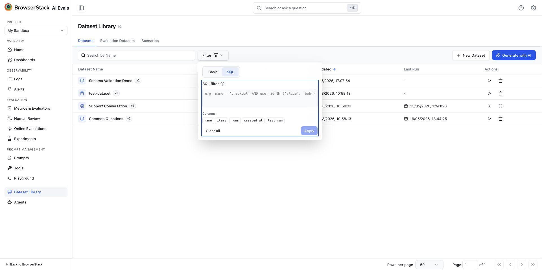Go to next page arrow
The width and height of the screenshot is (542, 270).
(x=522, y=265)
